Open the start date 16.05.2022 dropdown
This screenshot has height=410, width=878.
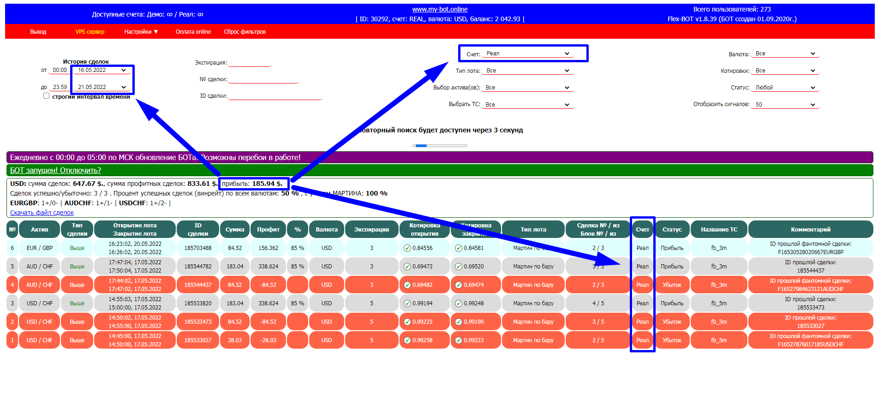(102, 70)
